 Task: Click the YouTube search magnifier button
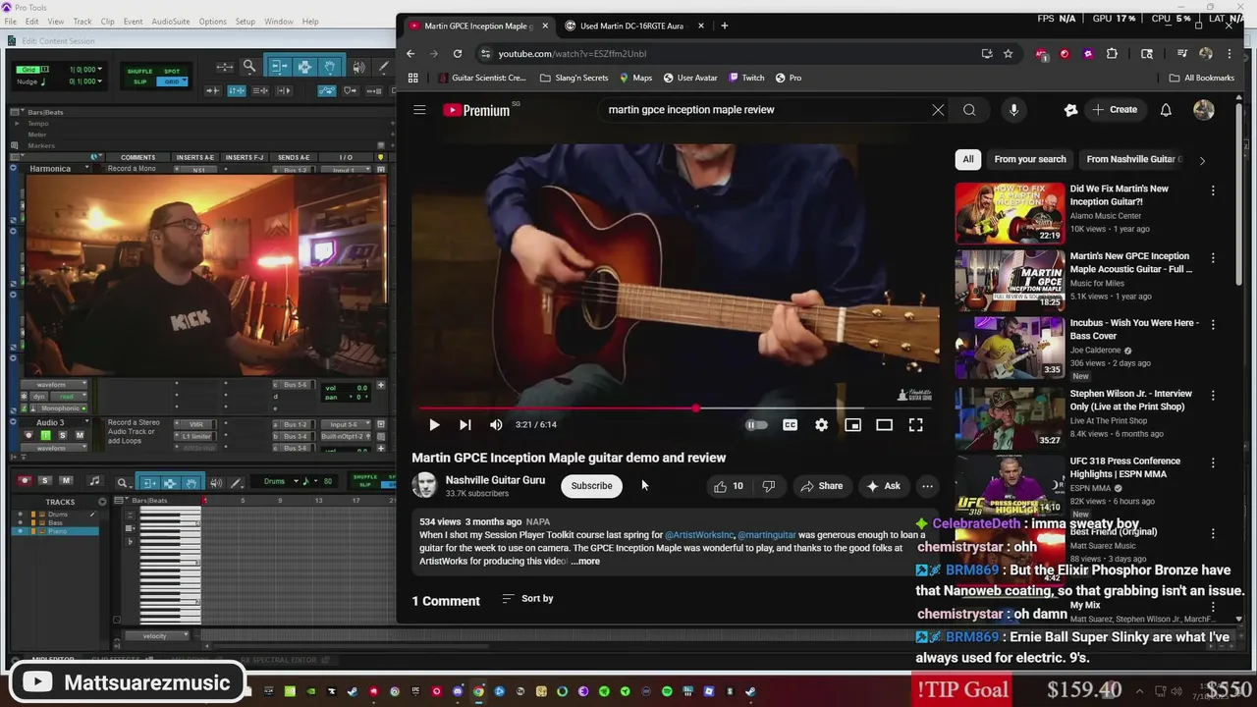(969, 110)
